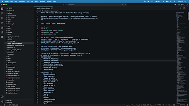Expand the TIMELINE section
This screenshot has height=106, width=189.
9,103
